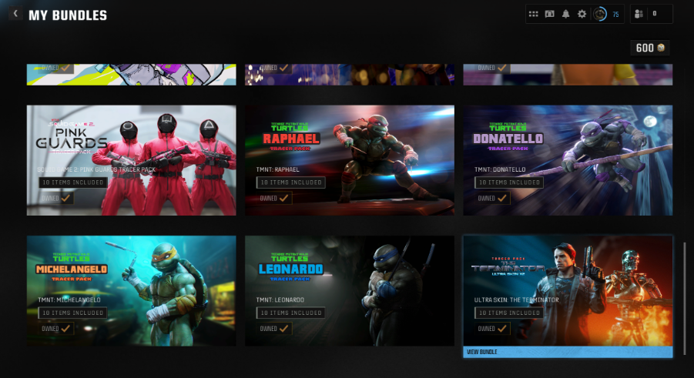
Task: Click 'ULTRA SKIN: THE TERMINATOR' title text
Action: tap(517, 299)
